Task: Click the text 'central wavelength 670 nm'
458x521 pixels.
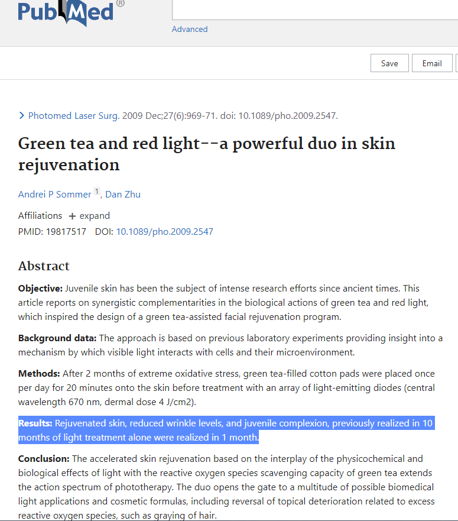Action: point(226,395)
